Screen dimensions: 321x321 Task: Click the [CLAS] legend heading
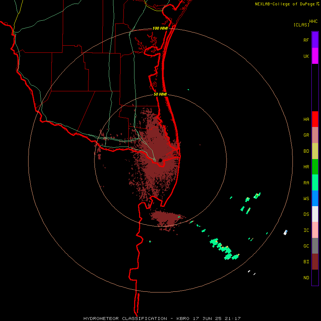tap(301, 25)
